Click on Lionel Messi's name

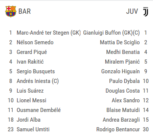coord(32,100)
